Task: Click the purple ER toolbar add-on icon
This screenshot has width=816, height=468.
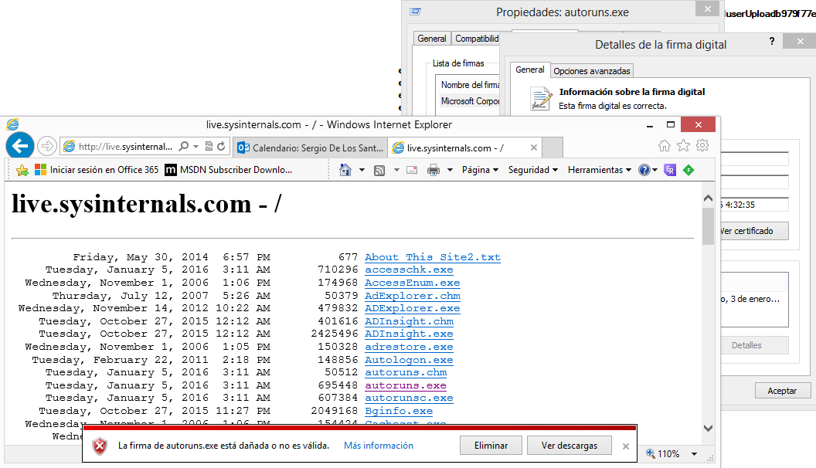Action: point(670,170)
